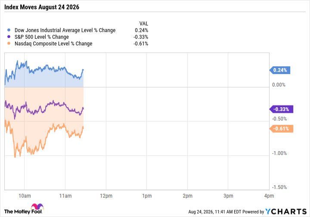Click the 10am time axis label

[x=25, y=196]
